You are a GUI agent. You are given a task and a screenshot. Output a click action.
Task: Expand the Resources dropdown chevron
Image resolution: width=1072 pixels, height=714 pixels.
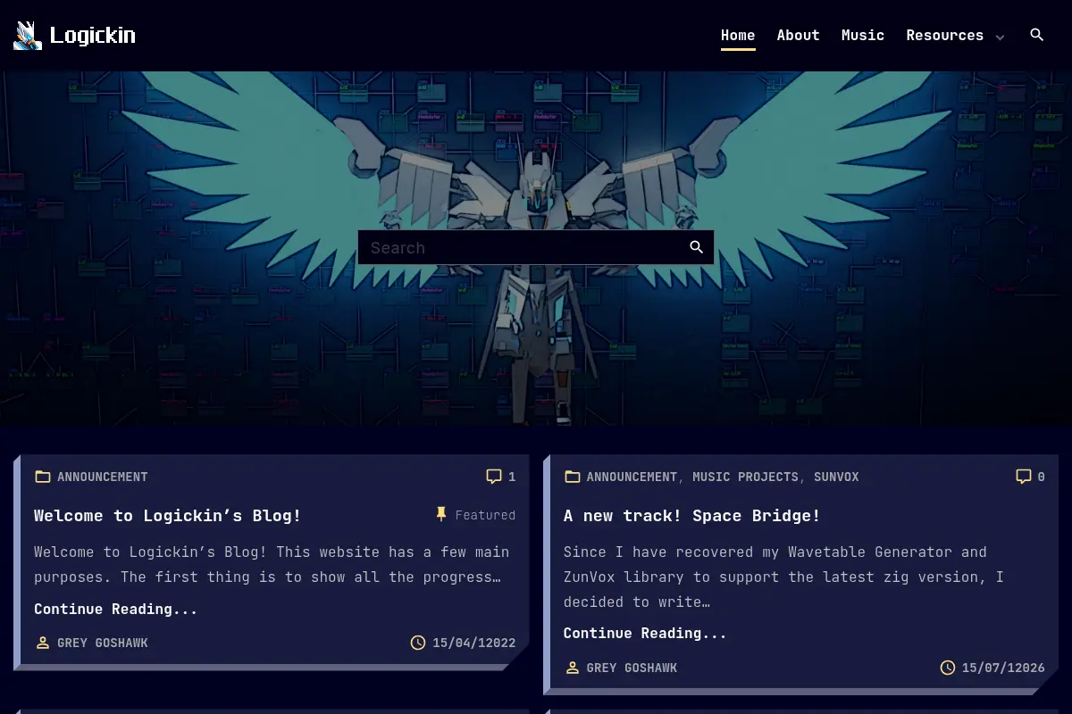[x=1000, y=37]
